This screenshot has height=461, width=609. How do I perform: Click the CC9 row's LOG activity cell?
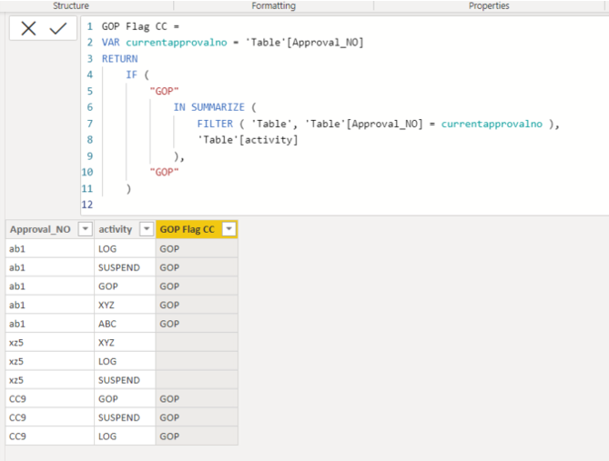125,436
